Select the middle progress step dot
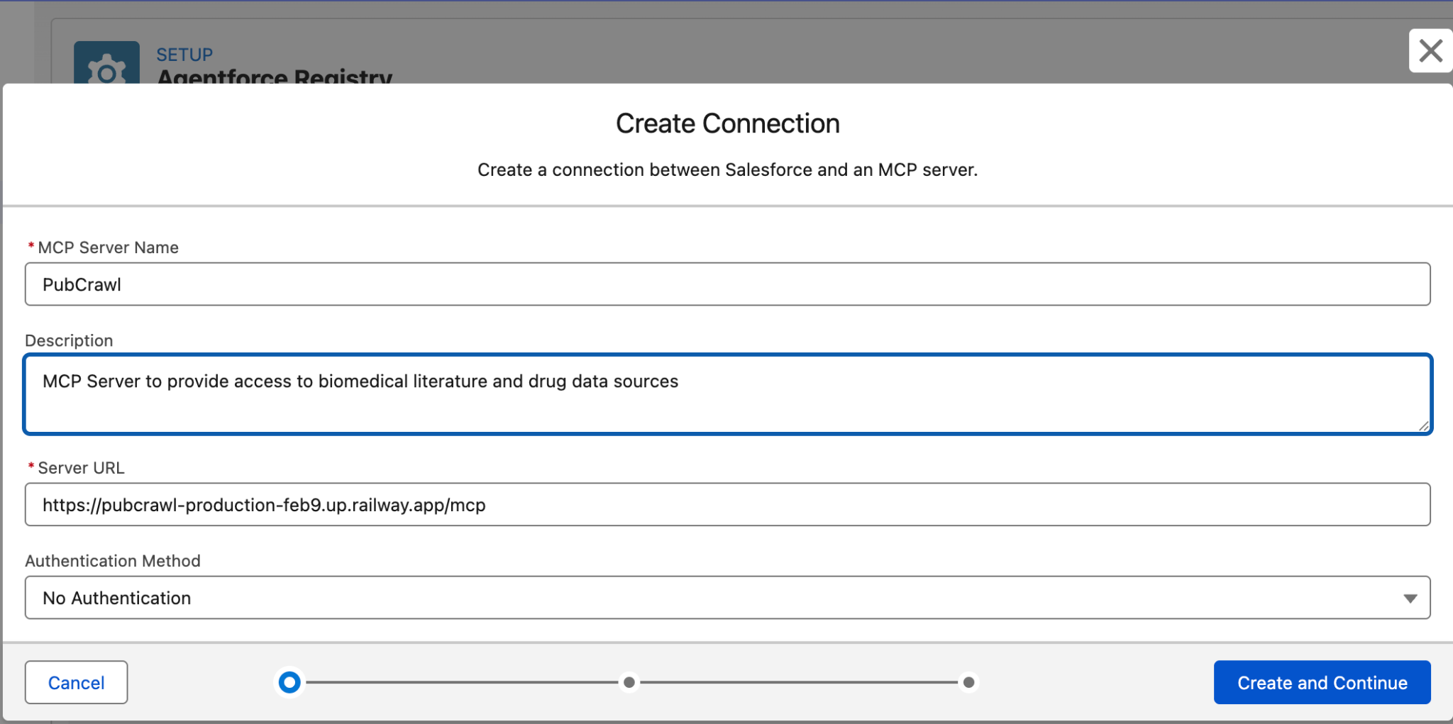This screenshot has width=1453, height=724. pyautogui.click(x=629, y=682)
